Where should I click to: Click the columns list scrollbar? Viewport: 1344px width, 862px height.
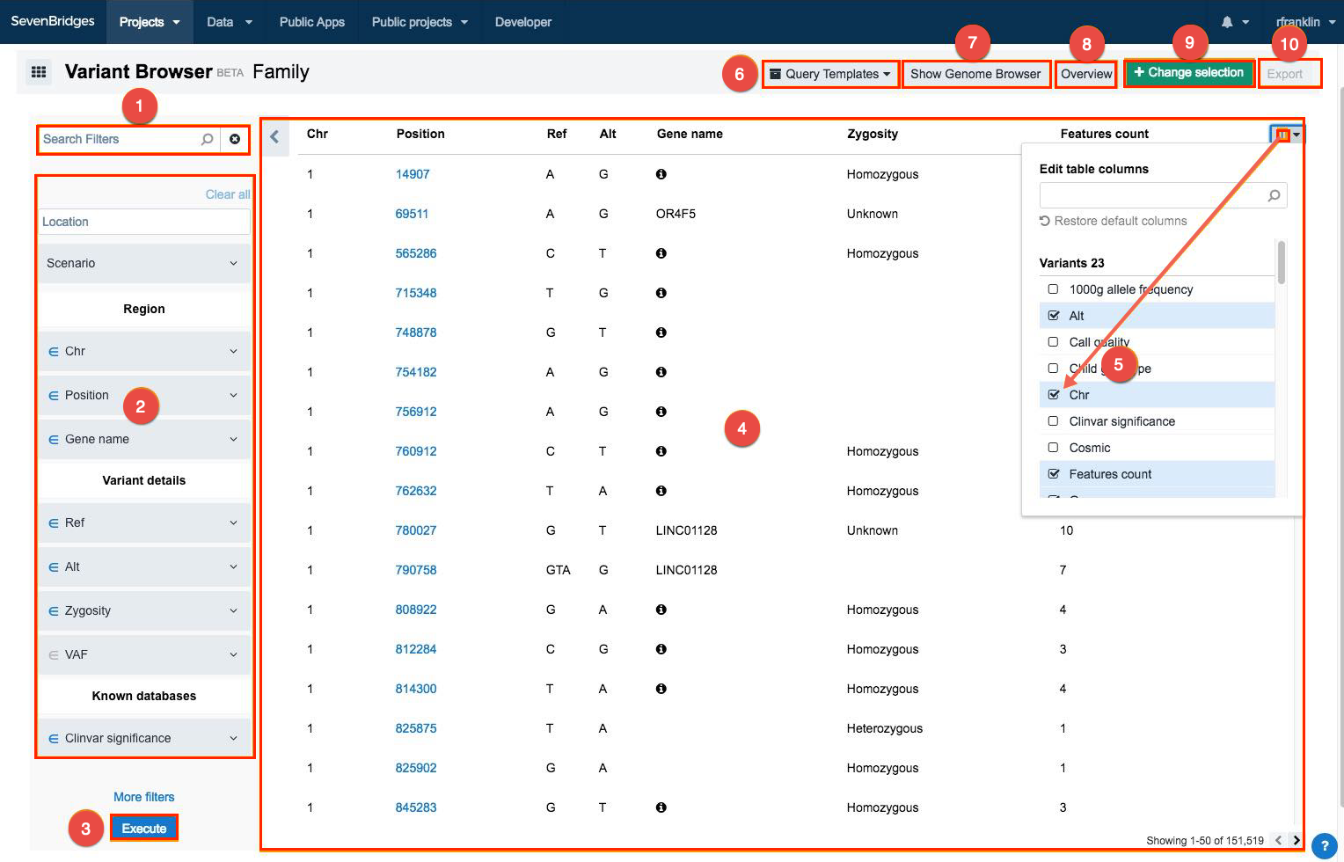pos(1282,262)
